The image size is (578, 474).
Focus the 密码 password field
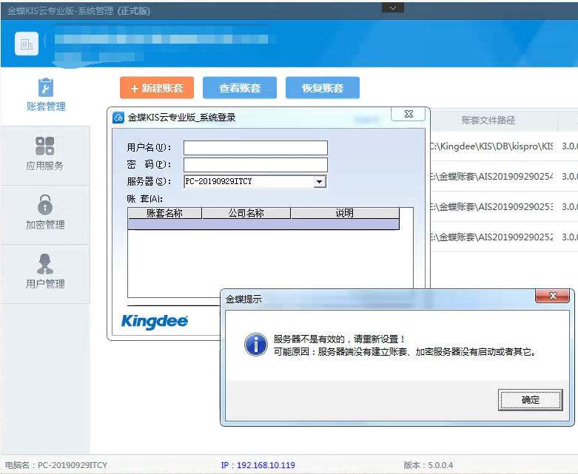255,164
